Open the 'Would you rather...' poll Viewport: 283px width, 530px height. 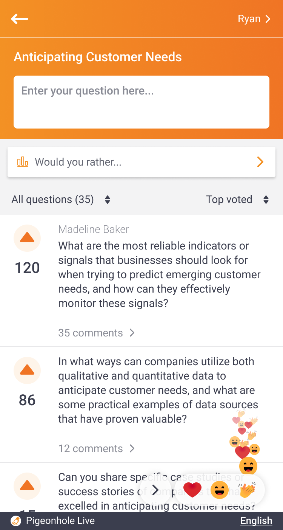[x=141, y=162]
